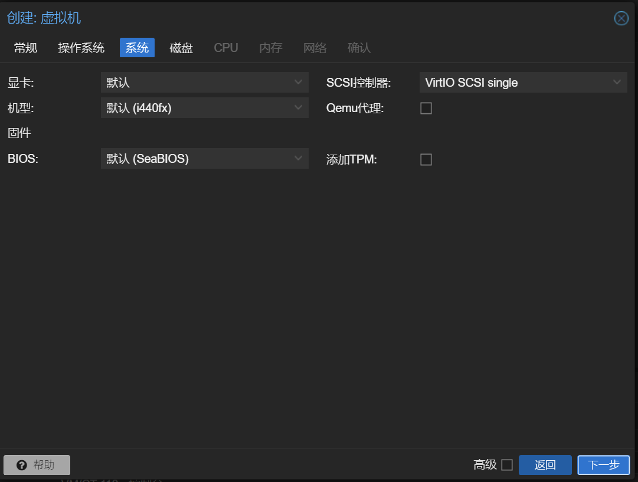Click the 返回 button
The image size is (638, 482).
545,465
